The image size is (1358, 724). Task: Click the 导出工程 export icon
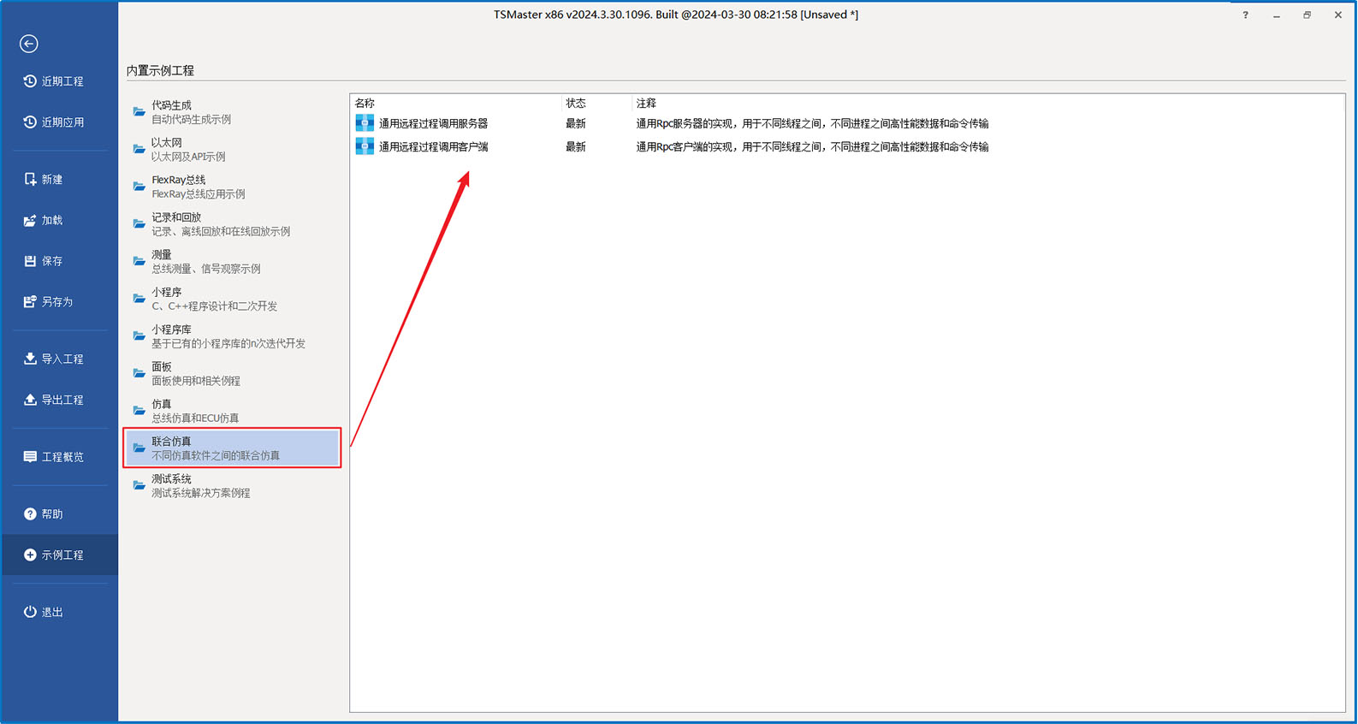click(30, 400)
